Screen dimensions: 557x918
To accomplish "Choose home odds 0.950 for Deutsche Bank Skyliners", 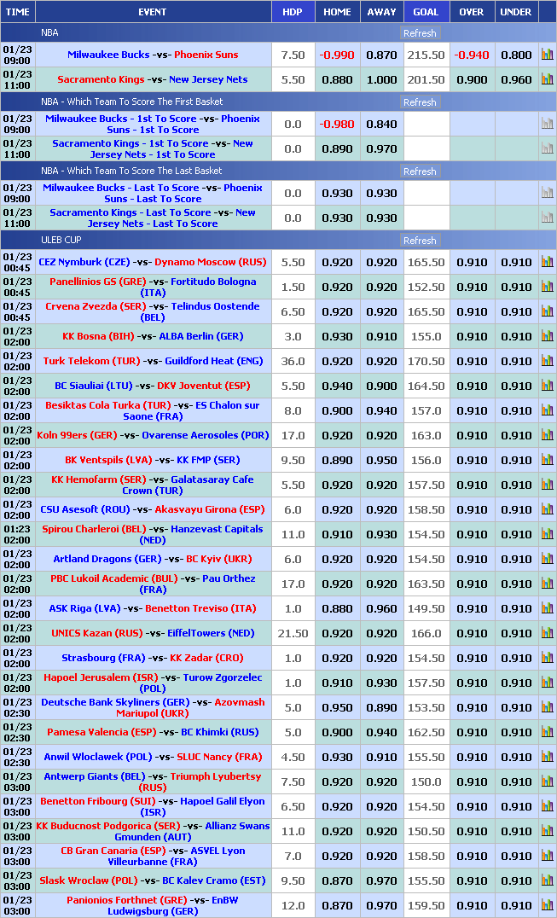I will pos(337,707).
